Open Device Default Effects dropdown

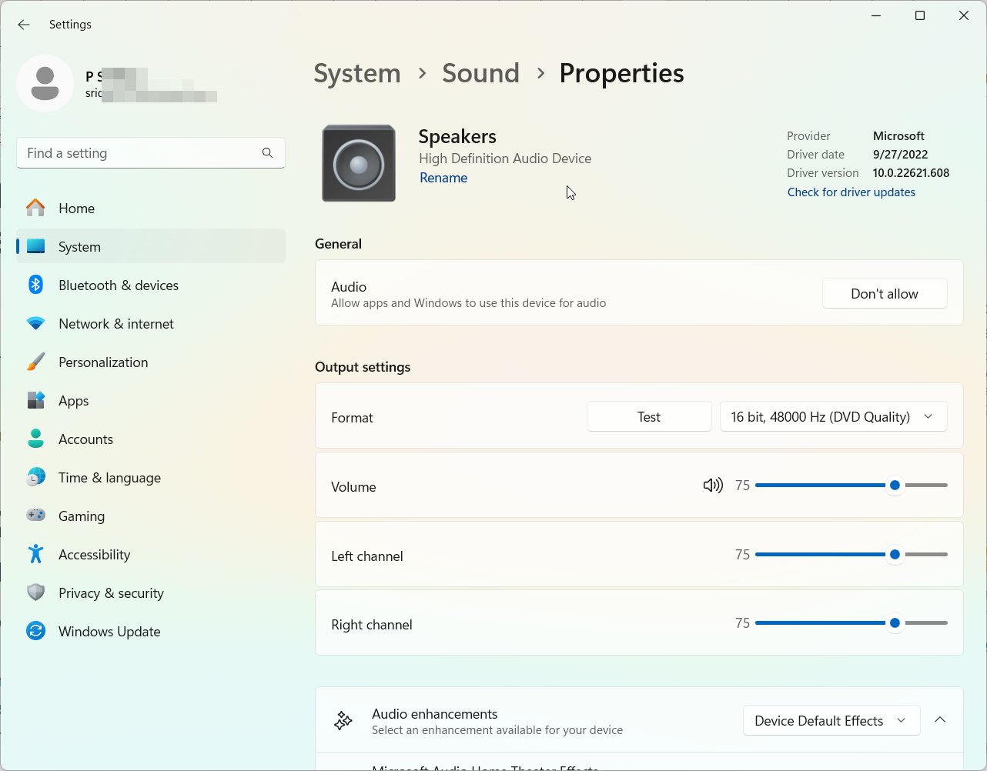[831, 720]
